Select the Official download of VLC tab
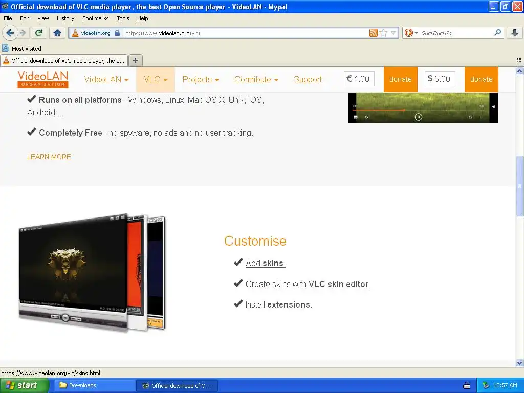 64,60
